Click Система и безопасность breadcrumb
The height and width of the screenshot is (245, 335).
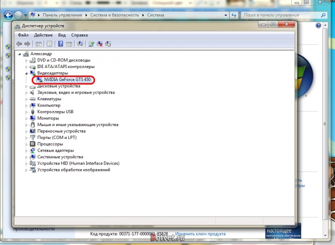point(114,15)
